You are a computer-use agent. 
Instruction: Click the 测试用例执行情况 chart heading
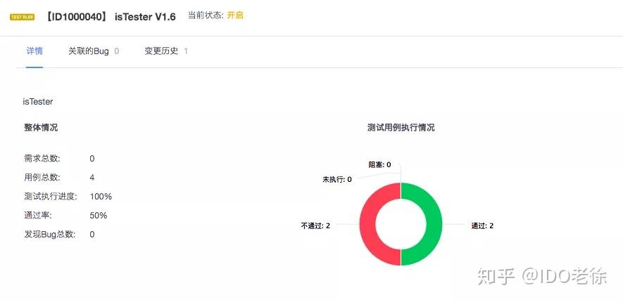coord(401,128)
